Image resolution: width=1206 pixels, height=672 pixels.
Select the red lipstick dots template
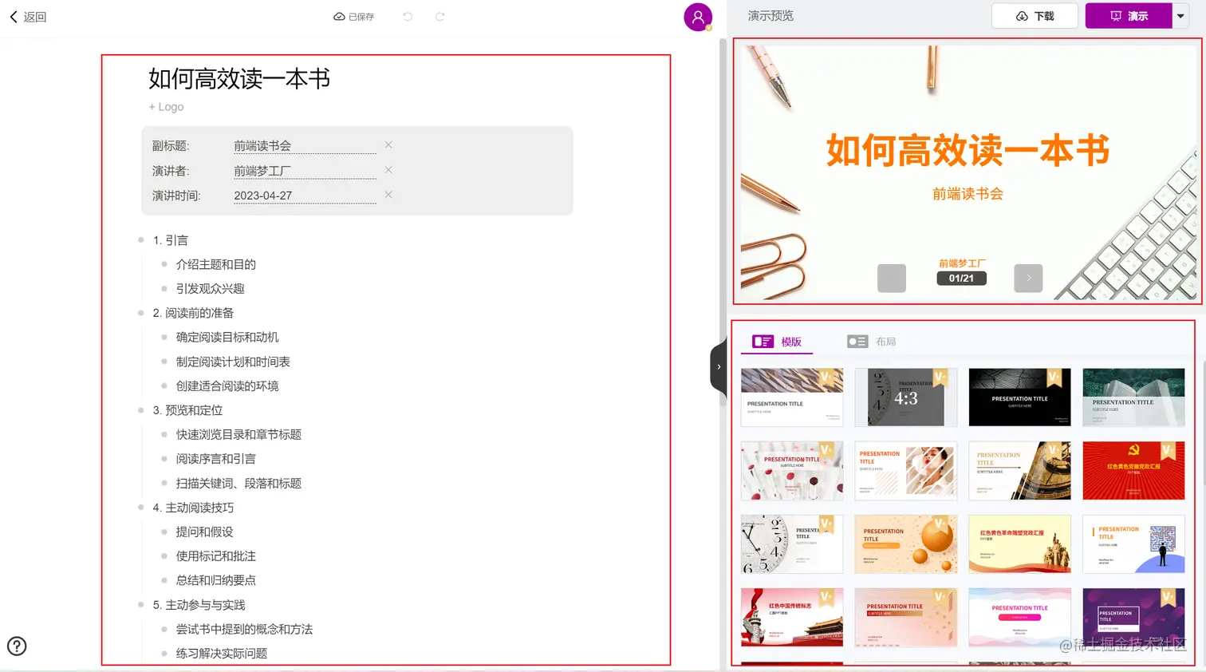point(792,471)
